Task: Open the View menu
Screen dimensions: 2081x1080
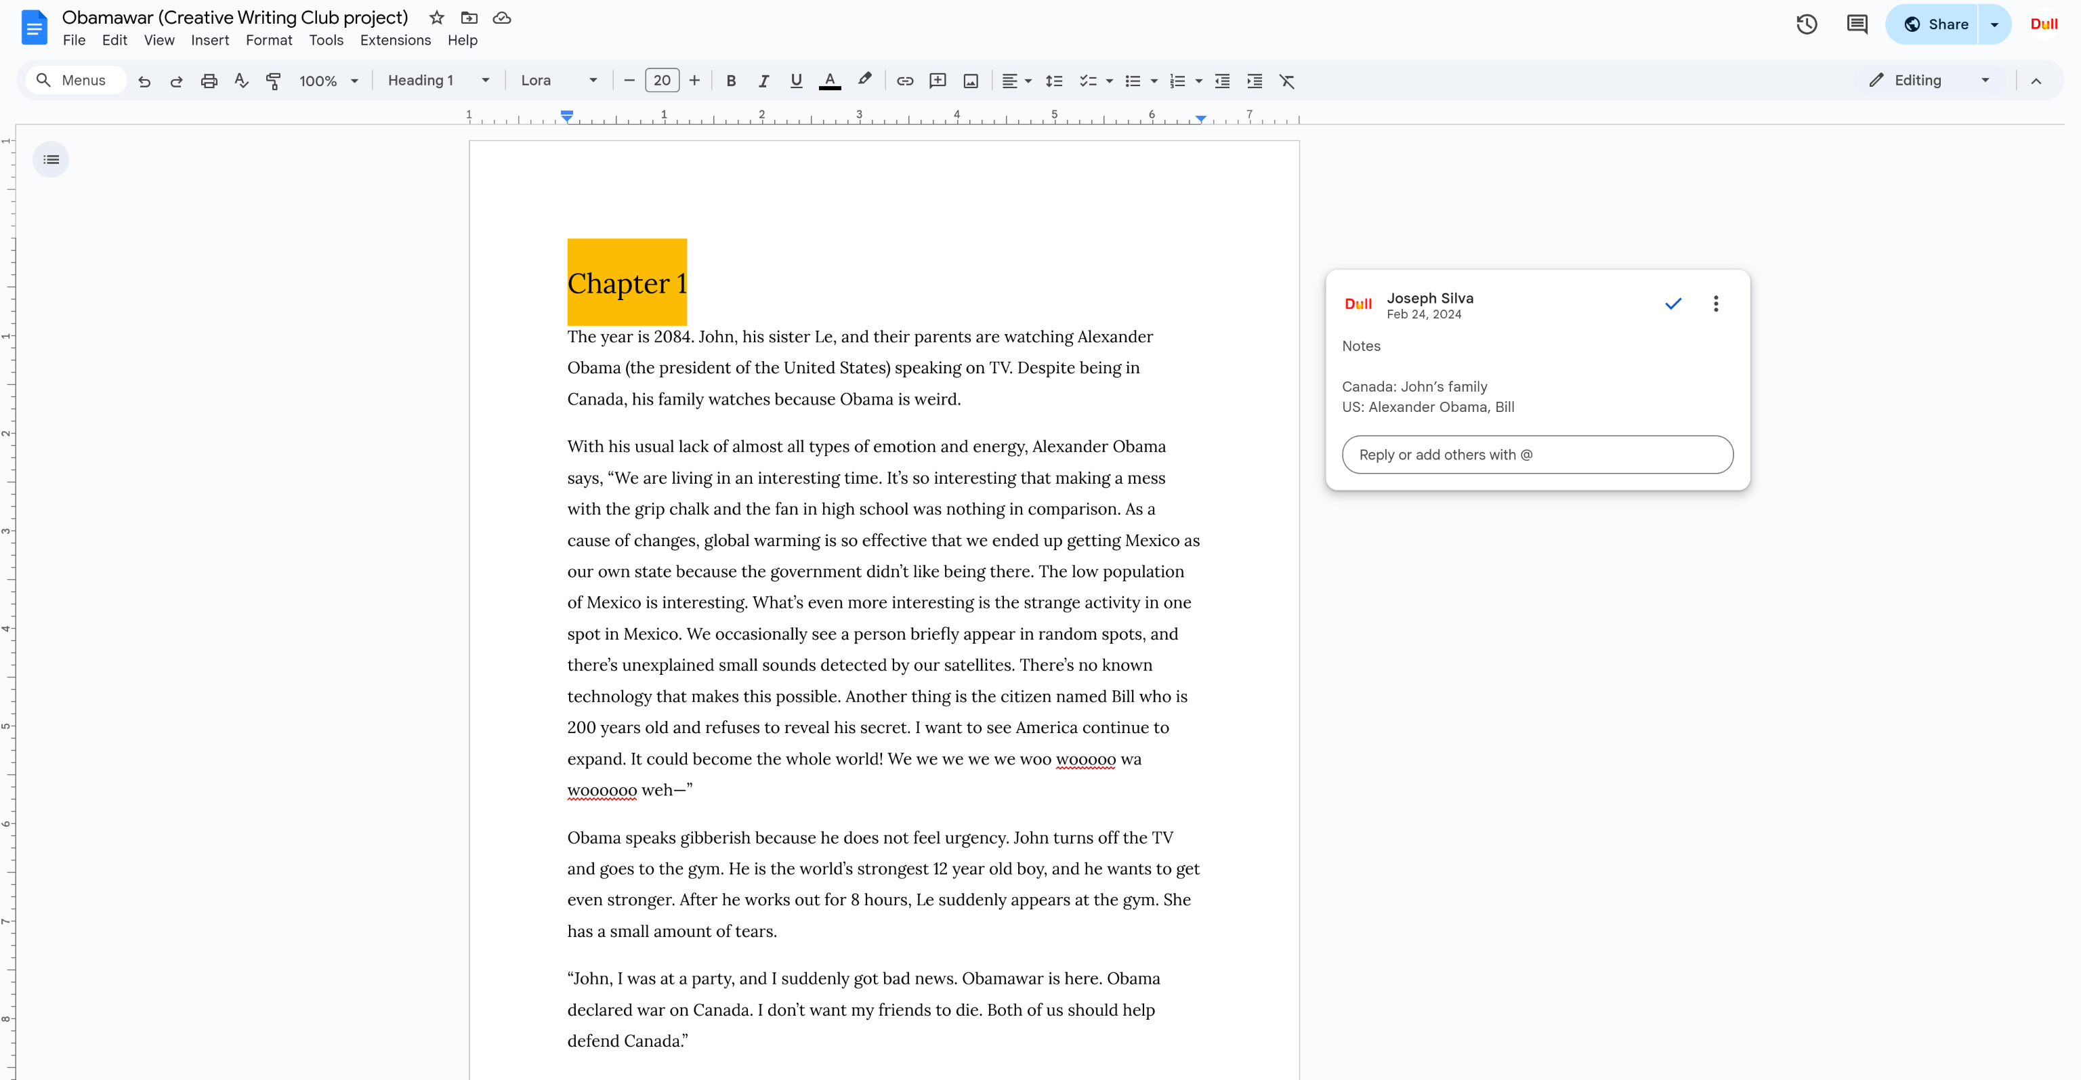Action: 159,41
